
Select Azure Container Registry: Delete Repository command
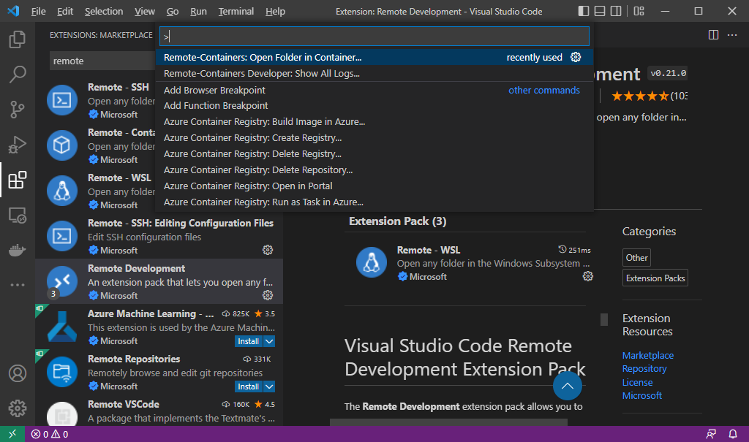tap(374, 170)
